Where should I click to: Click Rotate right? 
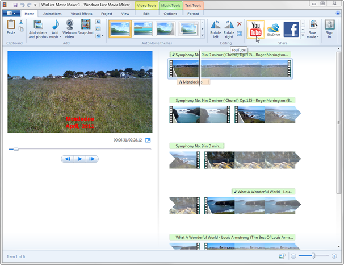click(229, 29)
